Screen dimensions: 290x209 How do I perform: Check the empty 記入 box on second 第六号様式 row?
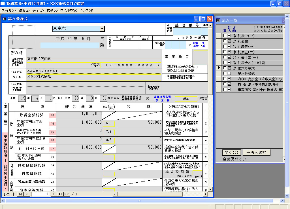[x=229, y=73]
